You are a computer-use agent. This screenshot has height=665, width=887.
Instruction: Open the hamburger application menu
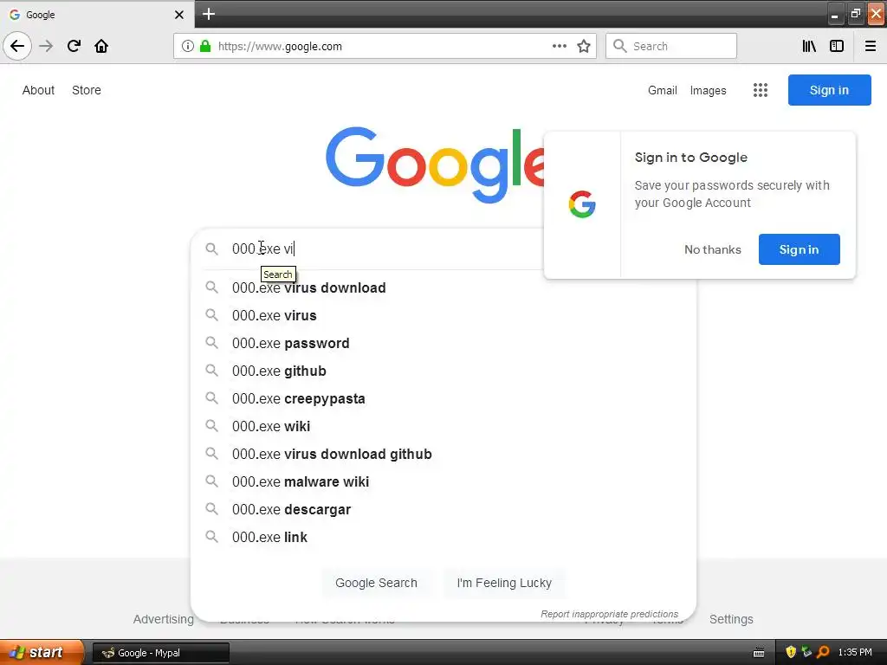(871, 46)
